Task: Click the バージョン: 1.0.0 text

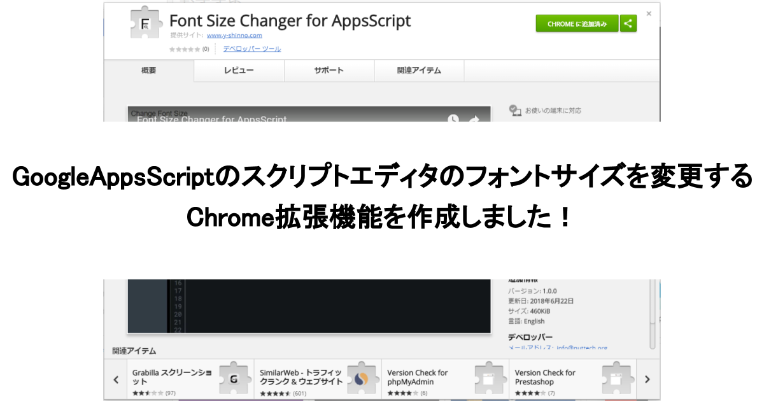Action: click(532, 291)
